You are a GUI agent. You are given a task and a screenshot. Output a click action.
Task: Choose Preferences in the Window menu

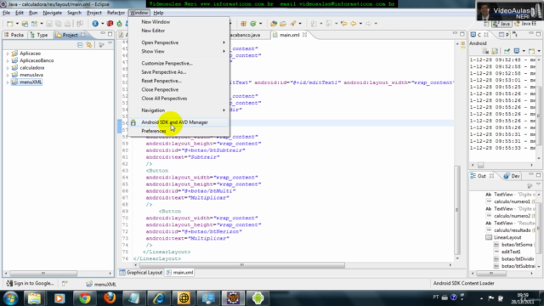pos(154,131)
